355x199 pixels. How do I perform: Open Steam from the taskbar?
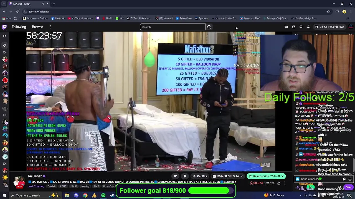click(112, 195)
